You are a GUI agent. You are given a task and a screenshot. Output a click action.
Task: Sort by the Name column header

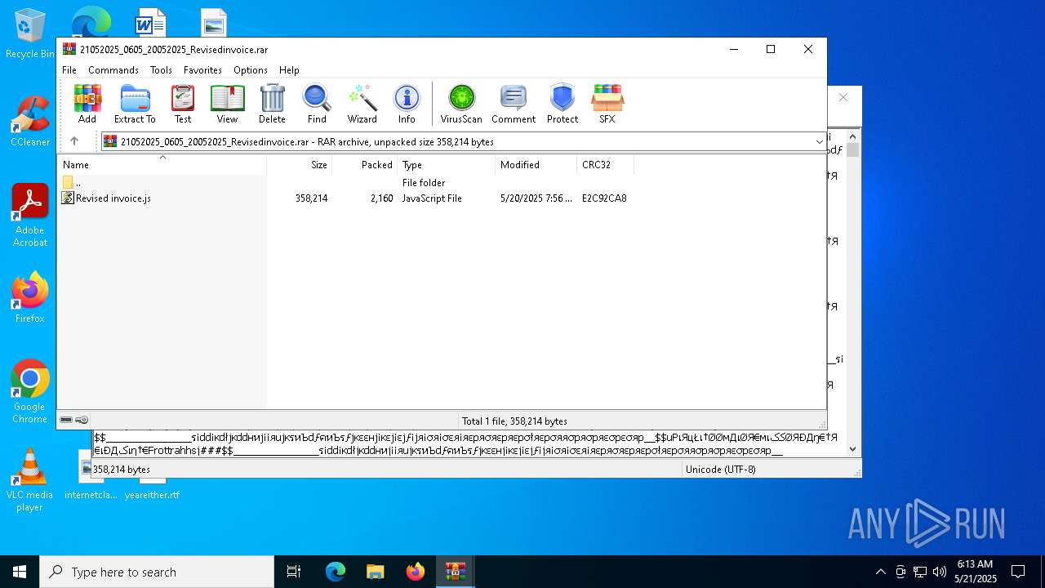click(162, 165)
